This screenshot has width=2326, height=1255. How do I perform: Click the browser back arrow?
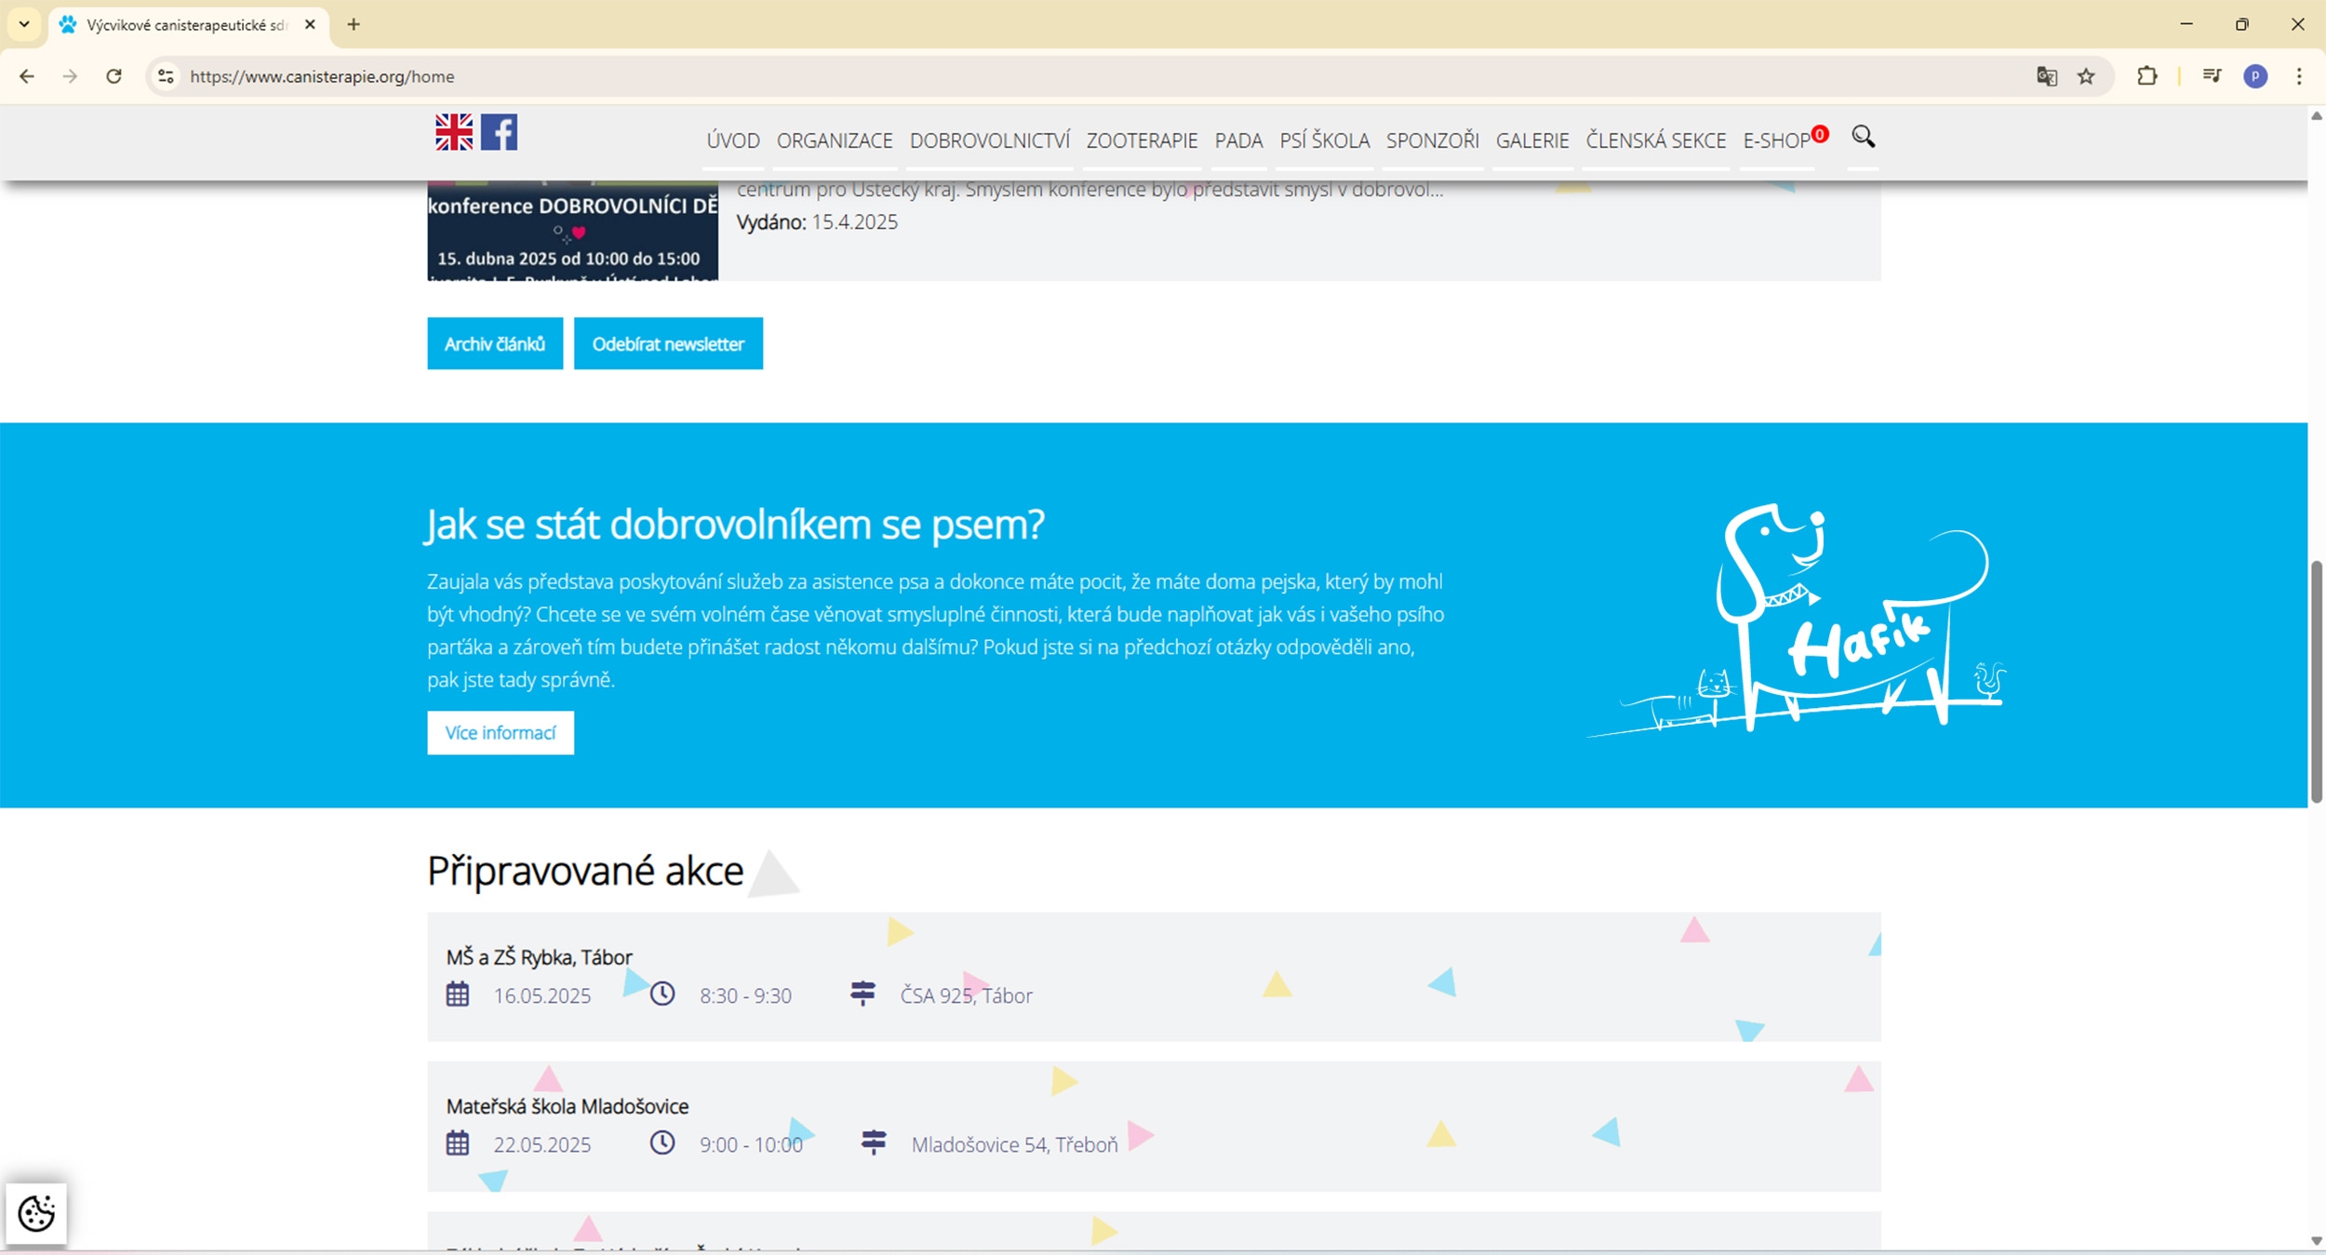[27, 76]
